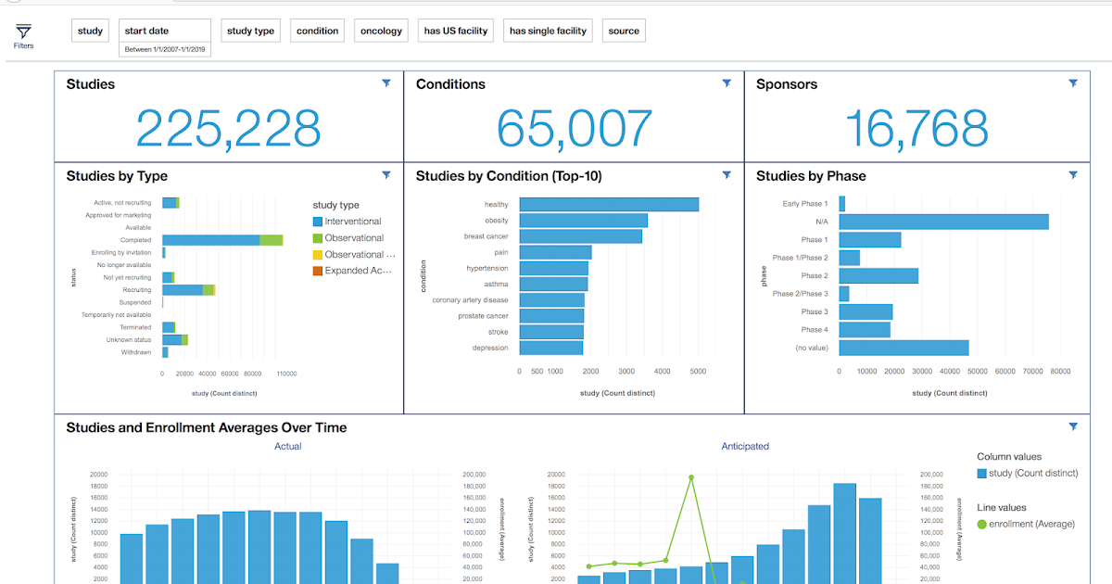Click the has US facility filter chip

coord(455,30)
